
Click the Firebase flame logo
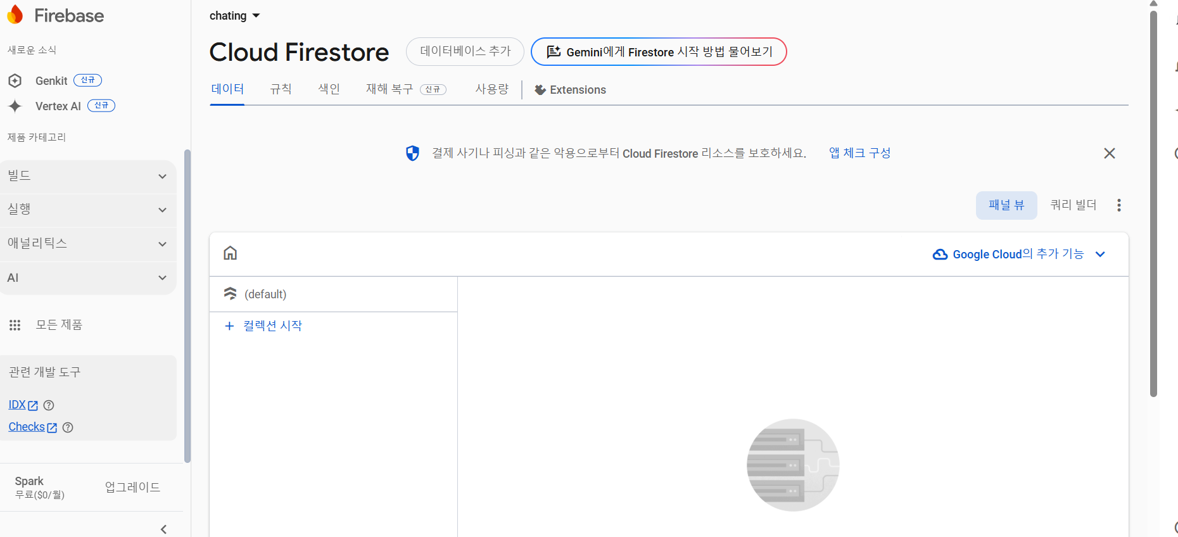tap(15, 15)
